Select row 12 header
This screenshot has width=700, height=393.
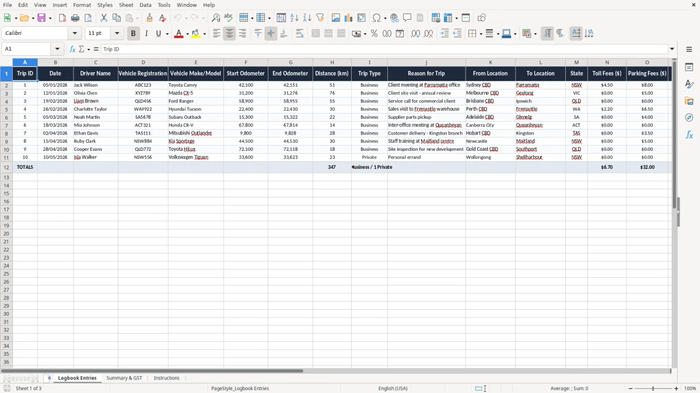(x=6, y=167)
